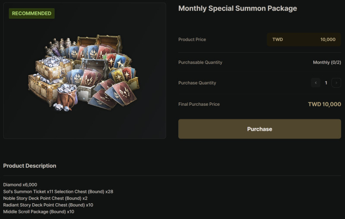Click the Purchasable Quantity label
Viewport: 345px width, 219px height.
(200, 63)
